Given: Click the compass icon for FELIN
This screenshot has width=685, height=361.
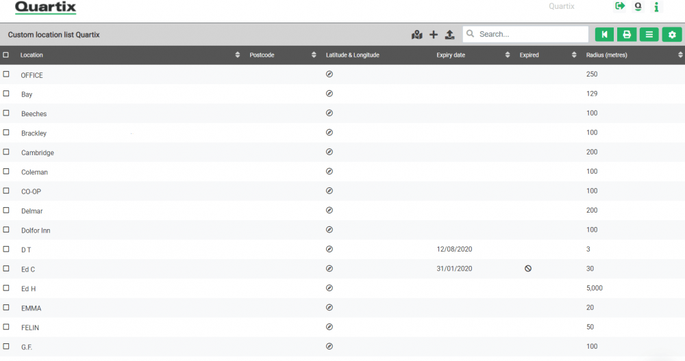Looking at the screenshot, I should coord(329,327).
